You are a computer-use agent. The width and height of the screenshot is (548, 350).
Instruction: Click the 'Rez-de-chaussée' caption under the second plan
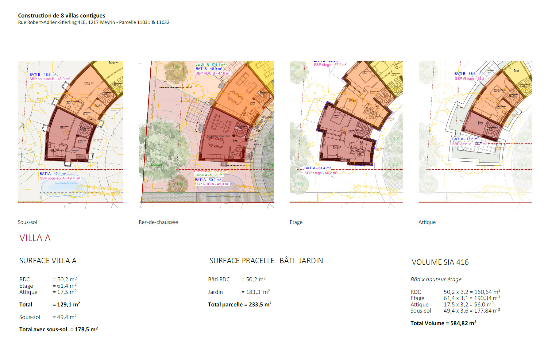(x=158, y=222)
